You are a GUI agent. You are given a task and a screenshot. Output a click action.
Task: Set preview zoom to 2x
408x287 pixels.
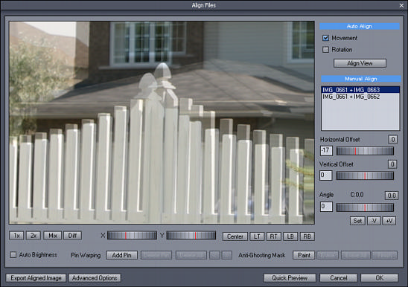coord(34,236)
